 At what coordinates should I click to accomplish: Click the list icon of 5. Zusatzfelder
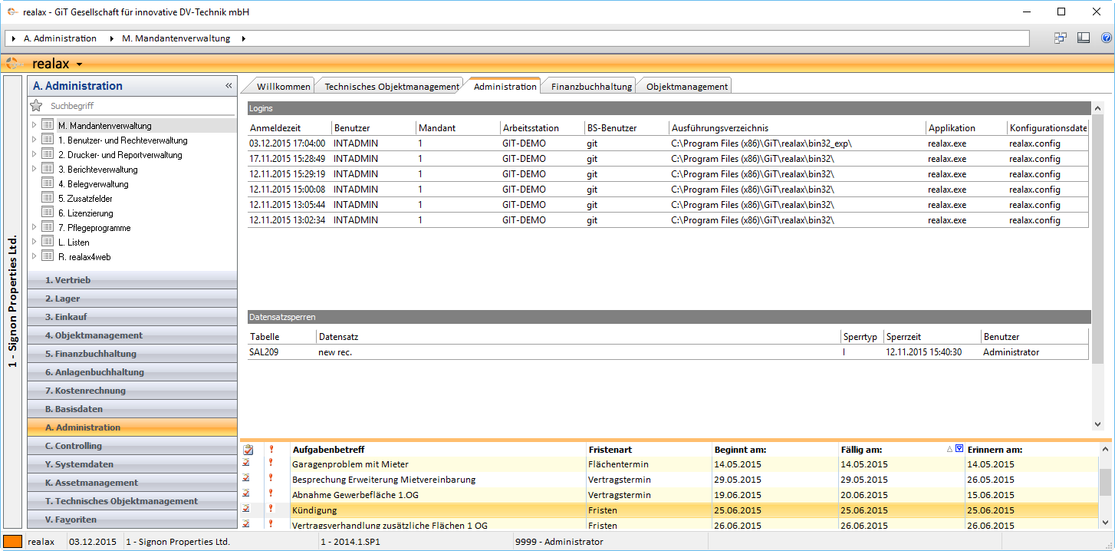48,198
